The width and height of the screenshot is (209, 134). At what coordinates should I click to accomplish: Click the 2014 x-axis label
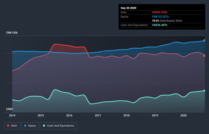[12, 115]
